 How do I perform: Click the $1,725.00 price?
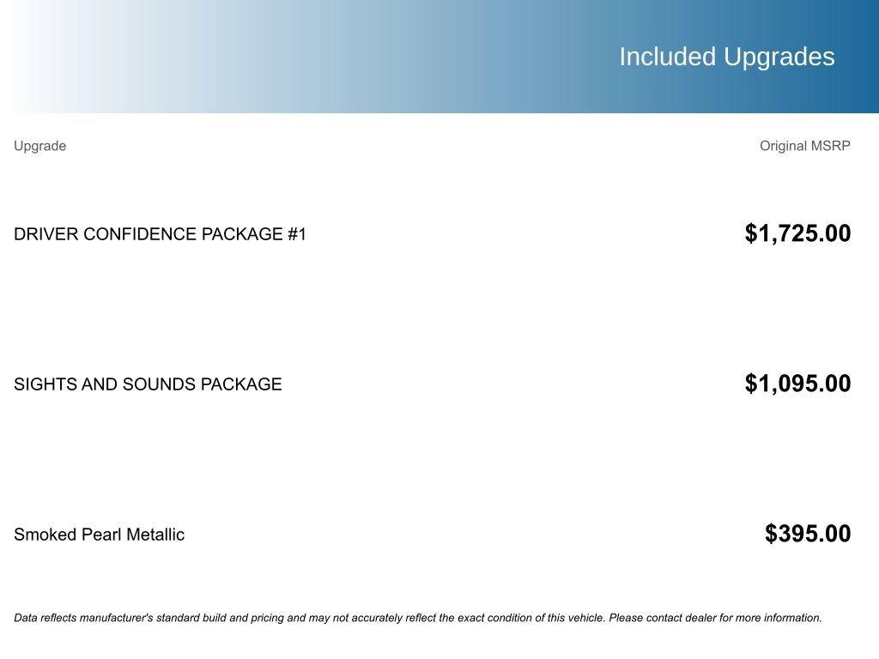(x=797, y=233)
